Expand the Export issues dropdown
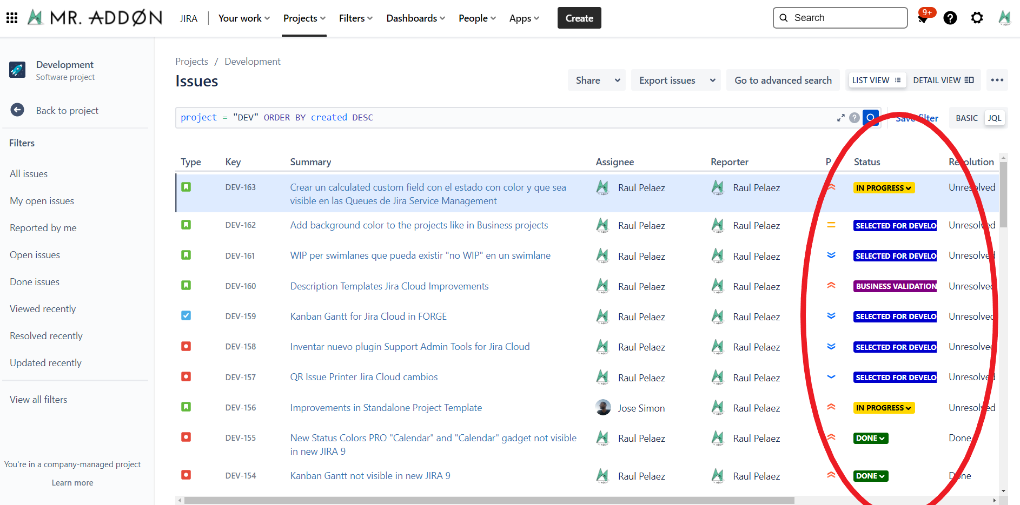Screen dimensions: 1020x505 [712, 80]
